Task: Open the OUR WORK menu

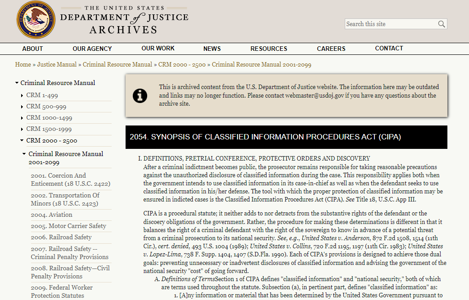Action: pos(158,49)
